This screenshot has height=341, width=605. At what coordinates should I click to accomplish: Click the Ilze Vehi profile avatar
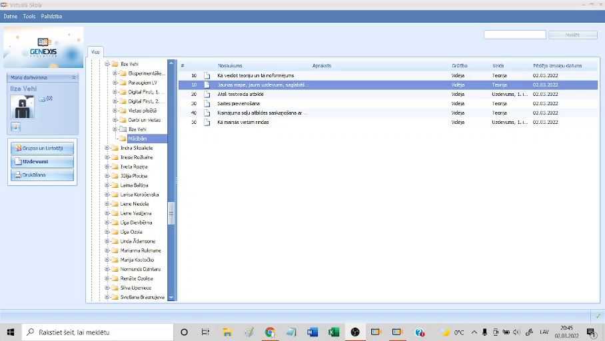tap(23, 106)
